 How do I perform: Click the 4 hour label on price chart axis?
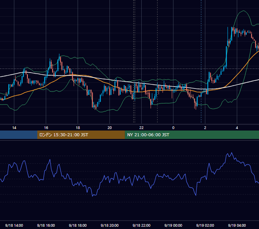pyautogui.click(x=237, y=128)
